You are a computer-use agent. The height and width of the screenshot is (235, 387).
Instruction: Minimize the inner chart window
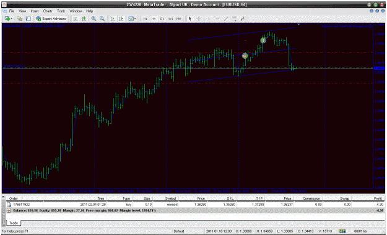tap(372, 11)
